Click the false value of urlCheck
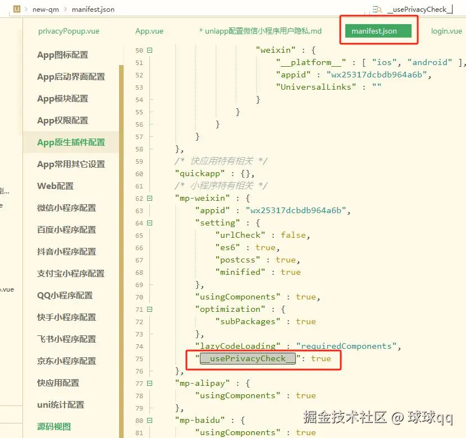Image resolution: width=466 pixels, height=438 pixels. coord(293,235)
